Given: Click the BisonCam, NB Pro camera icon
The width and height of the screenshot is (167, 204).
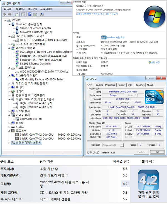Looking at the screenshot, I should tap(17, 119).
